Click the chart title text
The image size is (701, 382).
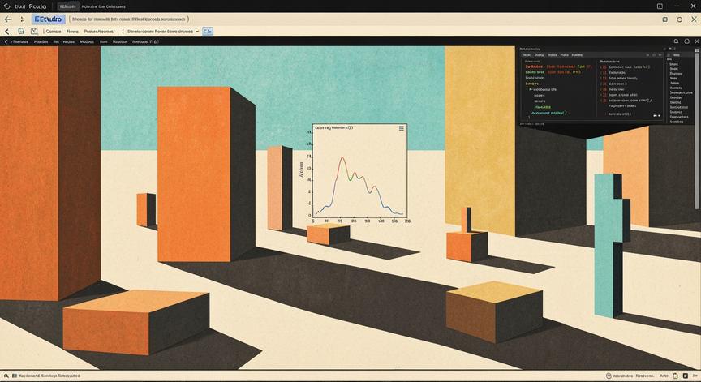tap(334, 128)
